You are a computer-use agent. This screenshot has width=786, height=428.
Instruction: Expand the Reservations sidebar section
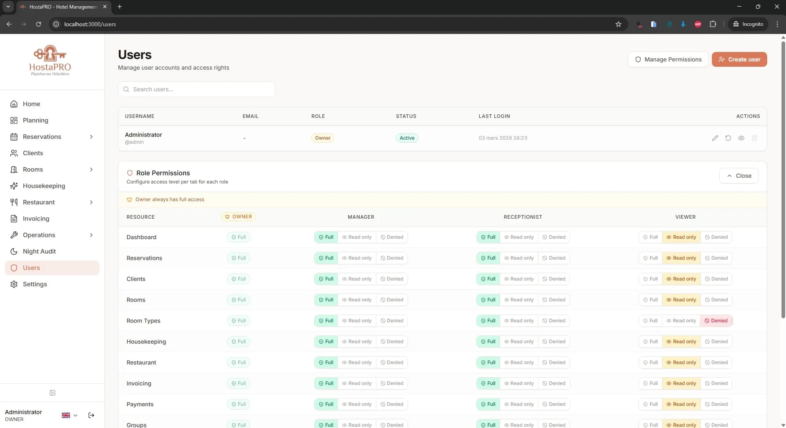(x=92, y=137)
